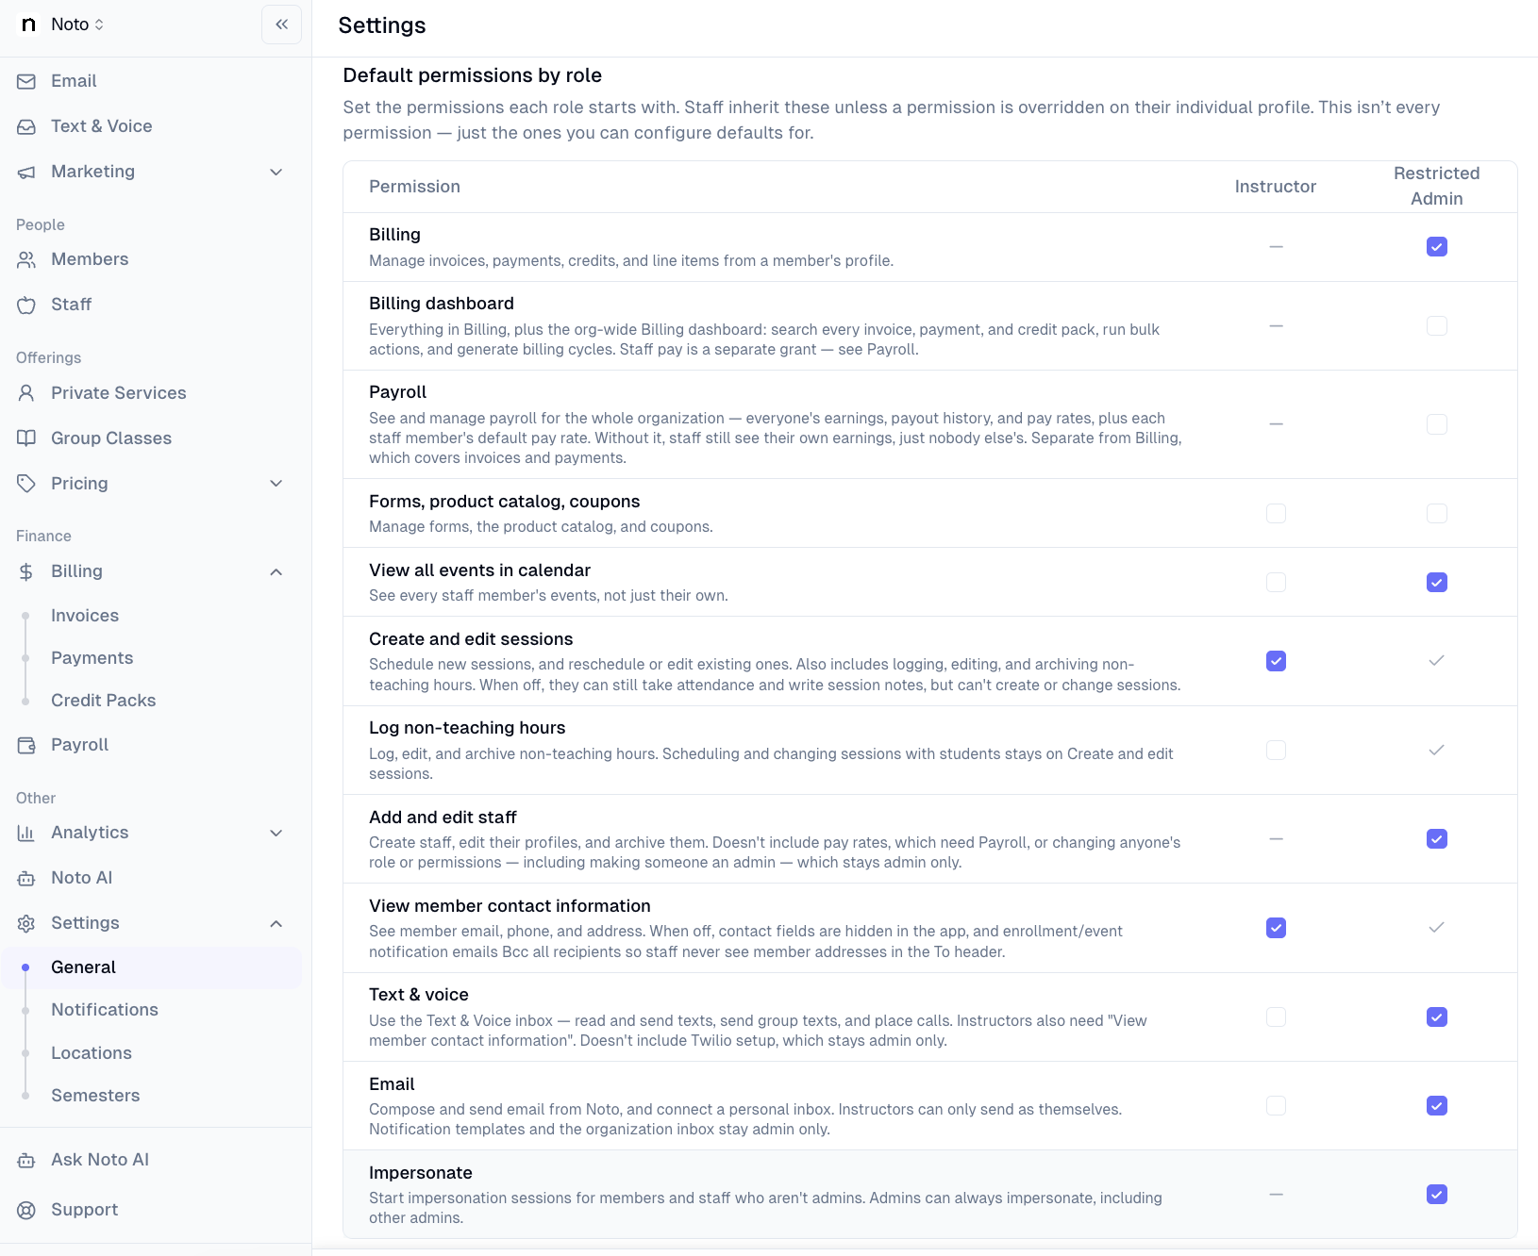This screenshot has height=1256, width=1538.
Task: Check Log non-teaching hours for Instructor
Action: pos(1276,751)
